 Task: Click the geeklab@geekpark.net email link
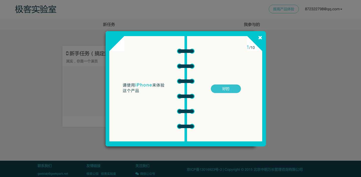tap(53, 174)
